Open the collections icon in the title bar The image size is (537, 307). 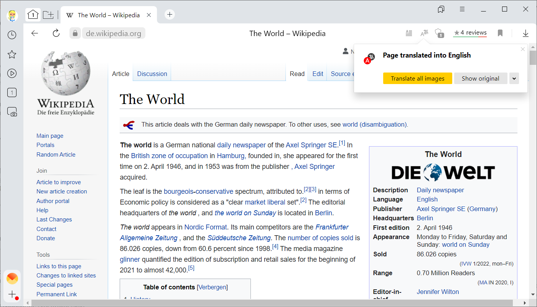coord(441,9)
